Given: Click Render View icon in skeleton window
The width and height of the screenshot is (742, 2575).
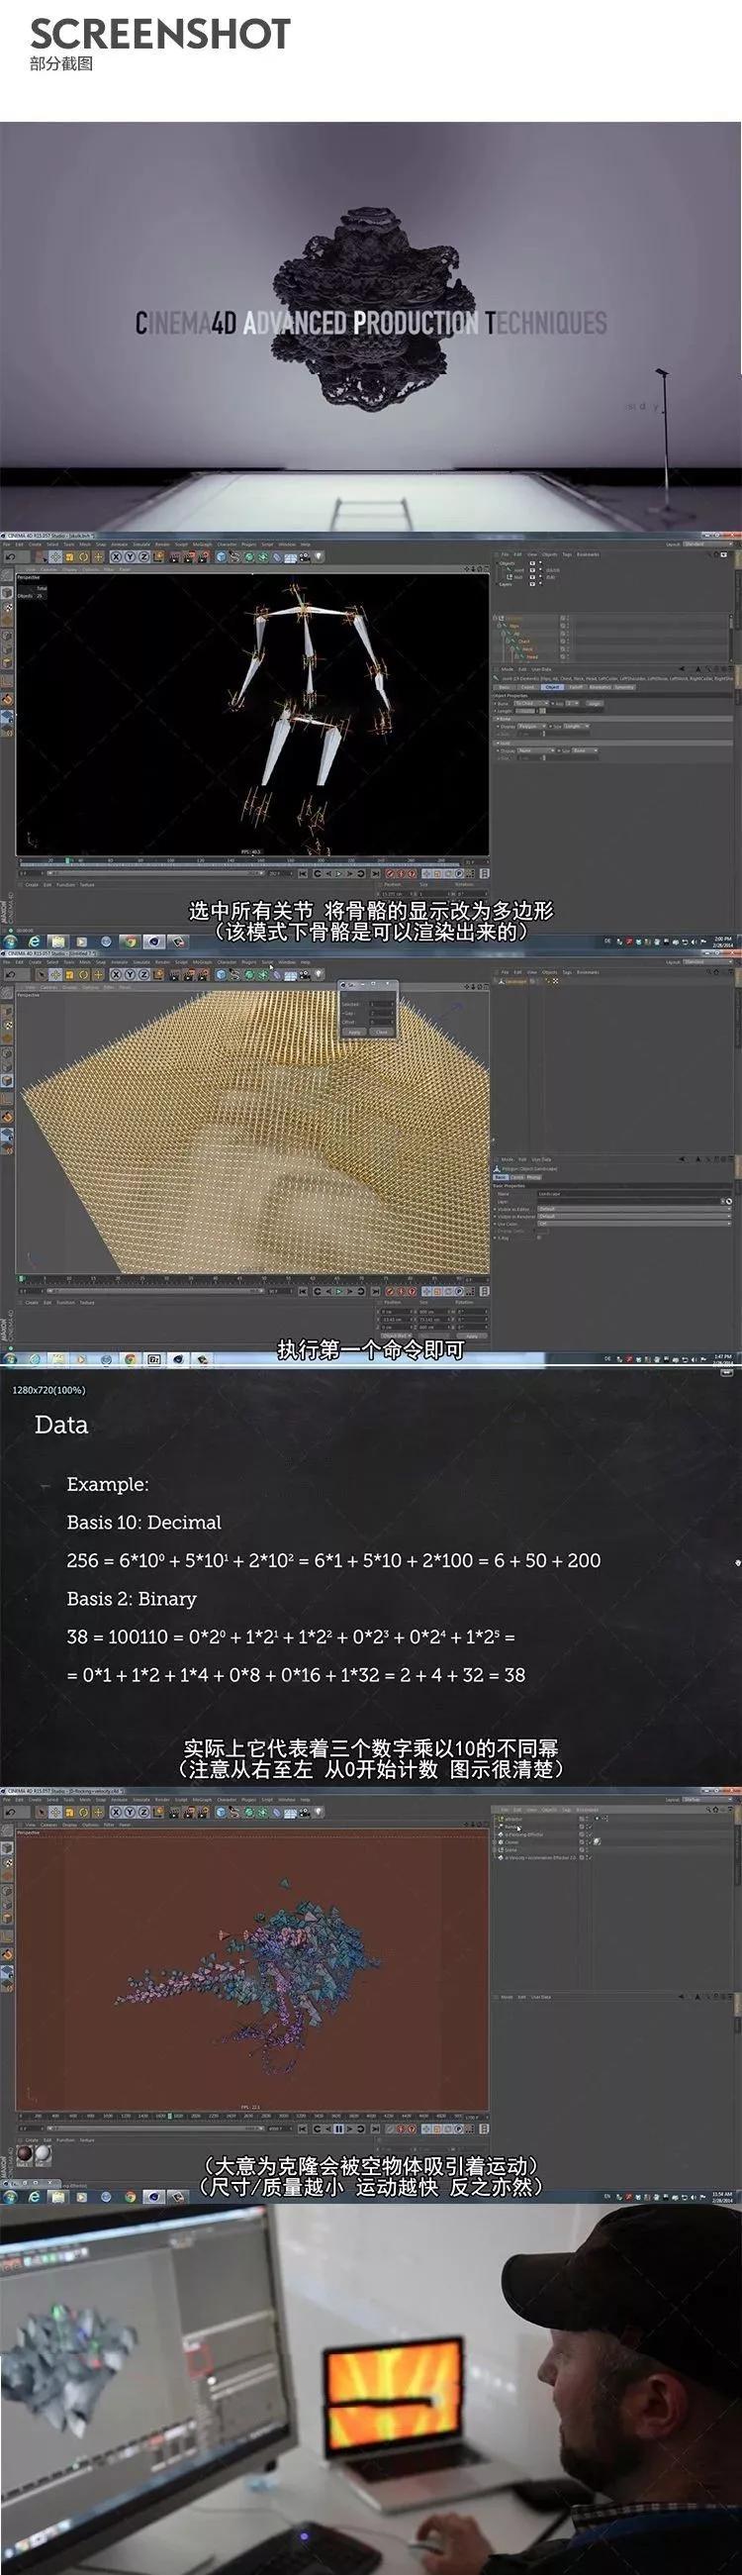Looking at the screenshot, I should 174,556.
